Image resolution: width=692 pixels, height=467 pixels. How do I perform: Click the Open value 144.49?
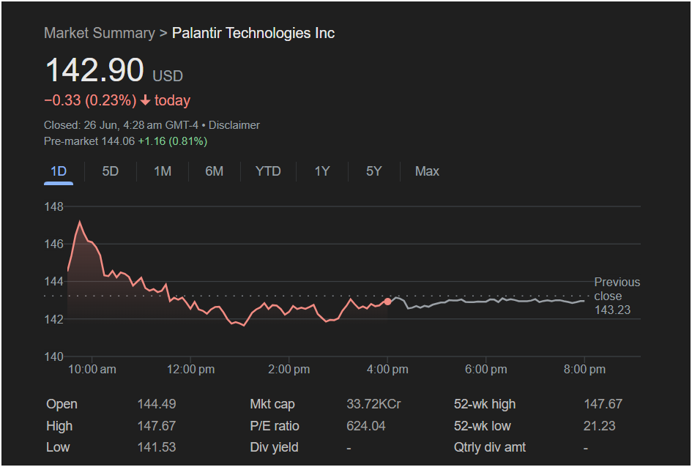[157, 404]
